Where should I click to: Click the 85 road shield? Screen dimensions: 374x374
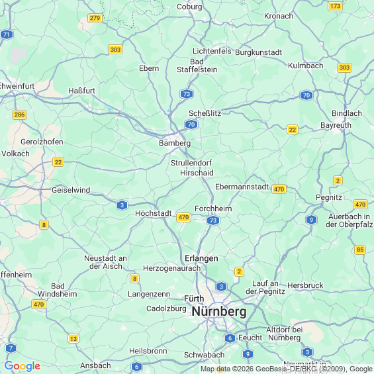360,250
